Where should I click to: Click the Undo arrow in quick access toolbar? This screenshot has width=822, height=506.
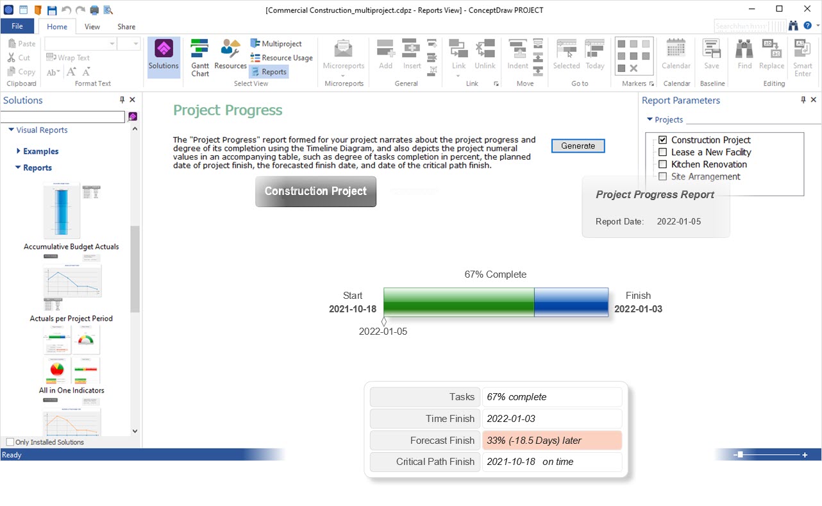(67, 10)
